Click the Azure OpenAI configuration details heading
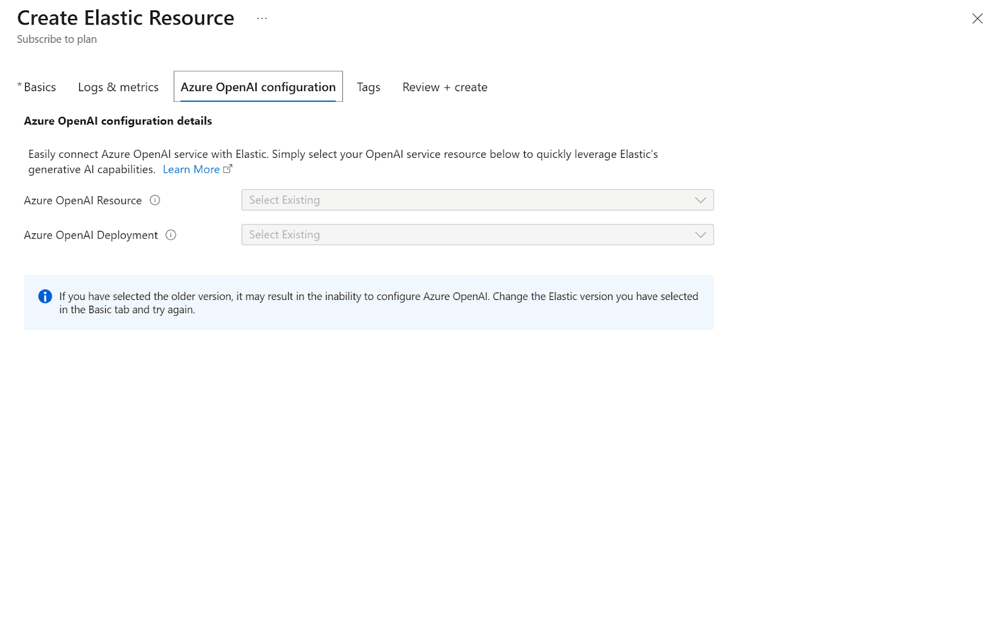This screenshot has height=622, width=1007. click(118, 121)
